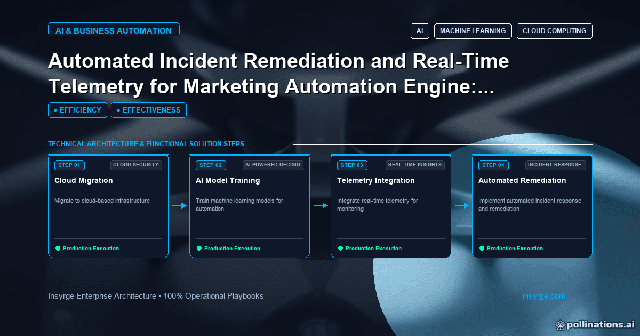This screenshot has height=336, width=640.
Task: Click the Step 02 badge
Action: click(x=211, y=165)
